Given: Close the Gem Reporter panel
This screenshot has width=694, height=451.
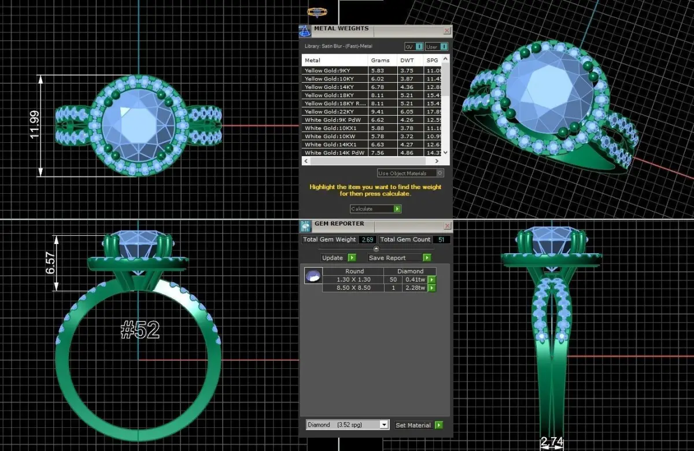Looking at the screenshot, I should (x=446, y=226).
